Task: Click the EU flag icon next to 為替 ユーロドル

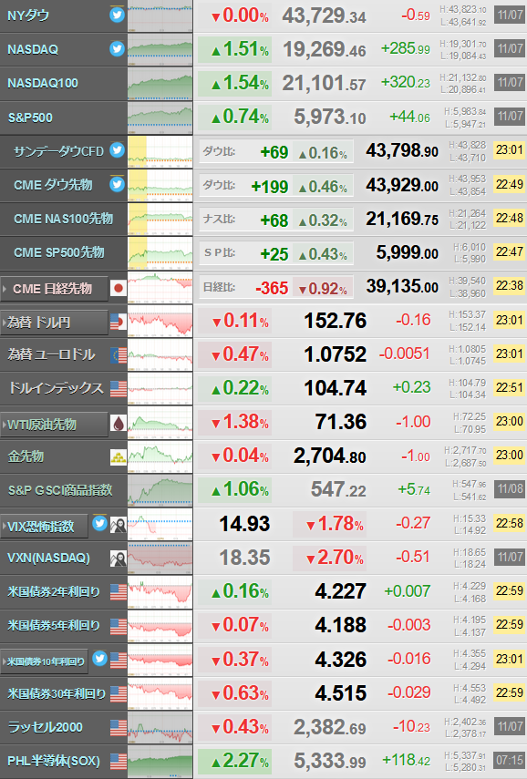Action: 119,354
